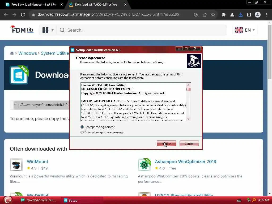This screenshot has width=272, height=204.
Task: Open Ashampoo WinOptimizer 2019 link
Action: [x=185, y=161]
